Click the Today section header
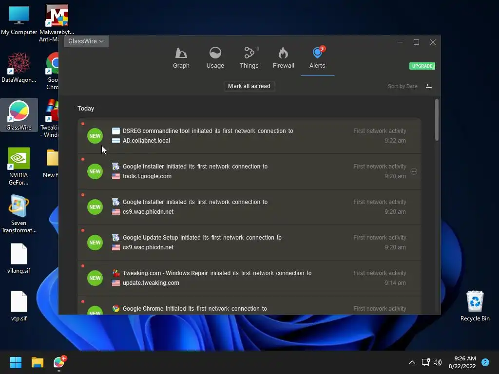Screen dimensions: 499x374 point(86,109)
